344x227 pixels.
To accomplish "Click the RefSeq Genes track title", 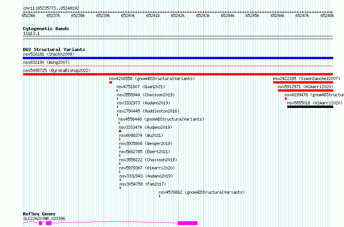I will tap(39, 214).
